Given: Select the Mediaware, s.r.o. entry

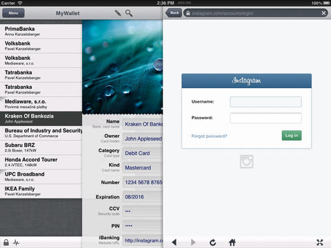Looking at the screenshot, I should (41, 104).
